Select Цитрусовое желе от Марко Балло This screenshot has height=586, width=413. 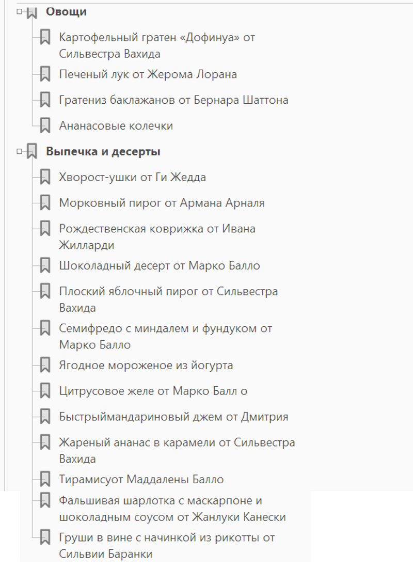[153, 391]
